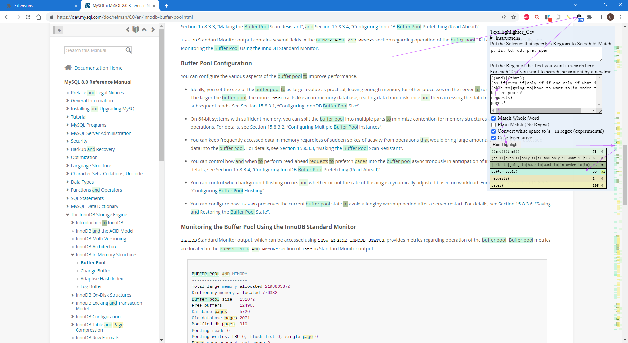Click the manual search magnifier icon
Image resolution: width=628 pixels, height=343 pixels.
[x=128, y=50]
